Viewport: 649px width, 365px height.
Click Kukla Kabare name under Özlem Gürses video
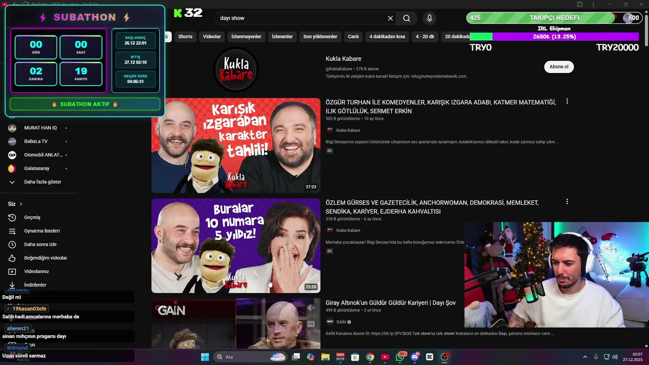(348, 231)
